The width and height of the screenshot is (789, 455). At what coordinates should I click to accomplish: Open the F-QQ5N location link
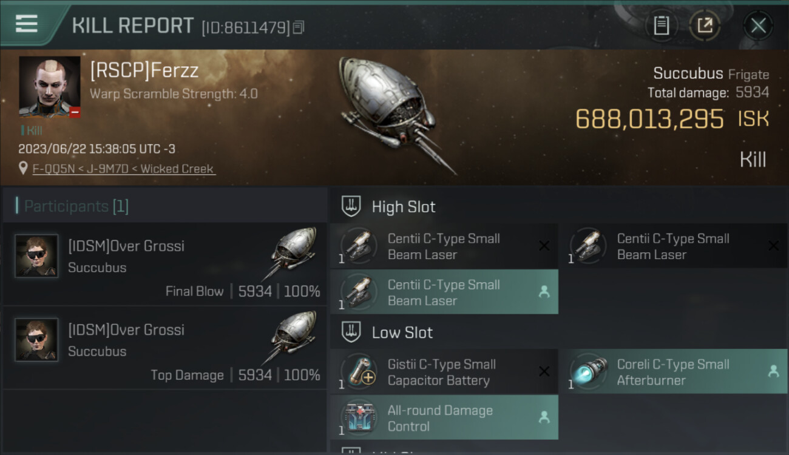[x=49, y=169]
